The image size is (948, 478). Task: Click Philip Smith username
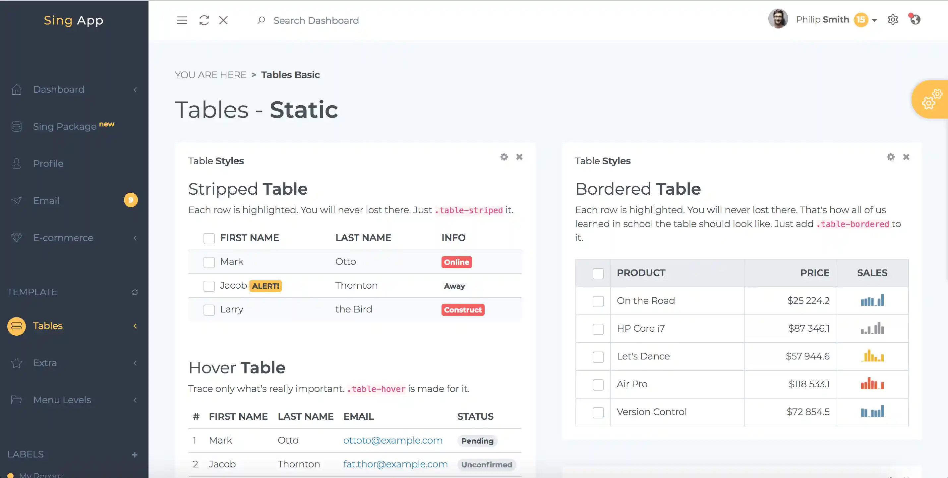822,20
